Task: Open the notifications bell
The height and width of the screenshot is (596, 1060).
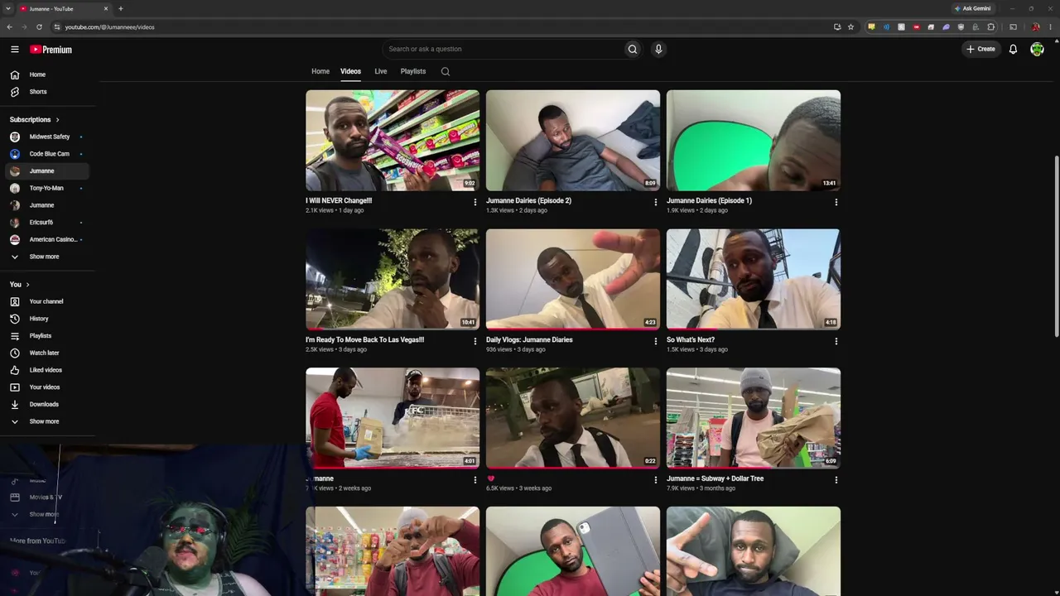Action: pos(1013,50)
